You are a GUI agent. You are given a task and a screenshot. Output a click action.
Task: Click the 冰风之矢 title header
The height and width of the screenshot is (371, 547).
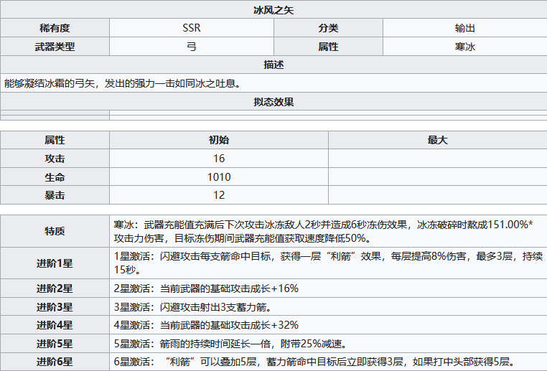pos(273,10)
